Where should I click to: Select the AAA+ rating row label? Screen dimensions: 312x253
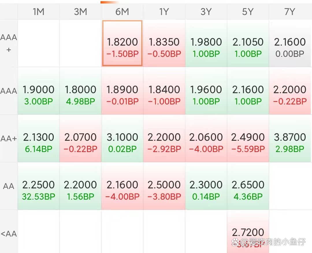pos(9,43)
